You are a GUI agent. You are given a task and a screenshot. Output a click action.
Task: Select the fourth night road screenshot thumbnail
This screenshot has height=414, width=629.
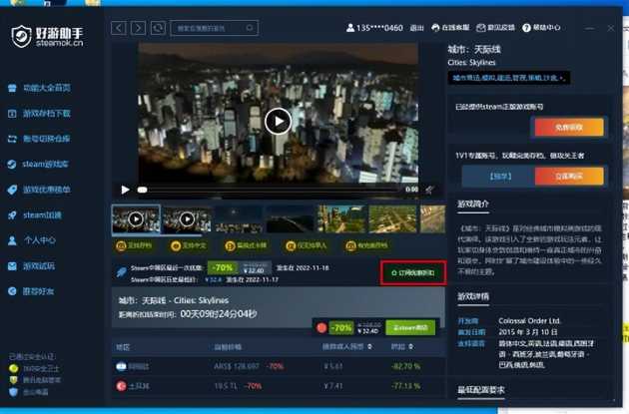point(290,219)
